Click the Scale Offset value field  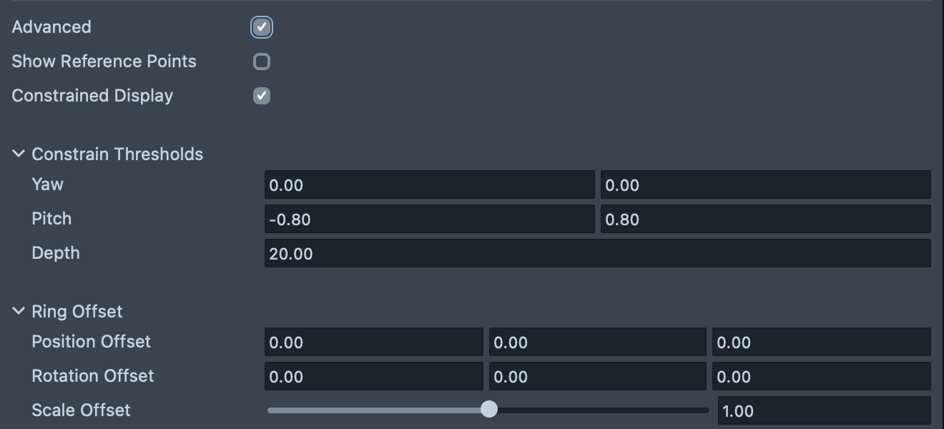pyautogui.click(x=824, y=411)
